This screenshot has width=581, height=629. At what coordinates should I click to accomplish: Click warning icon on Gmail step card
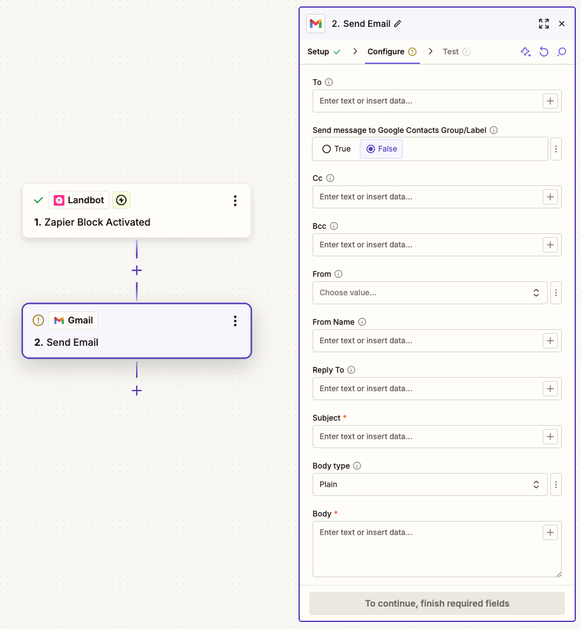pyautogui.click(x=38, y=320)
